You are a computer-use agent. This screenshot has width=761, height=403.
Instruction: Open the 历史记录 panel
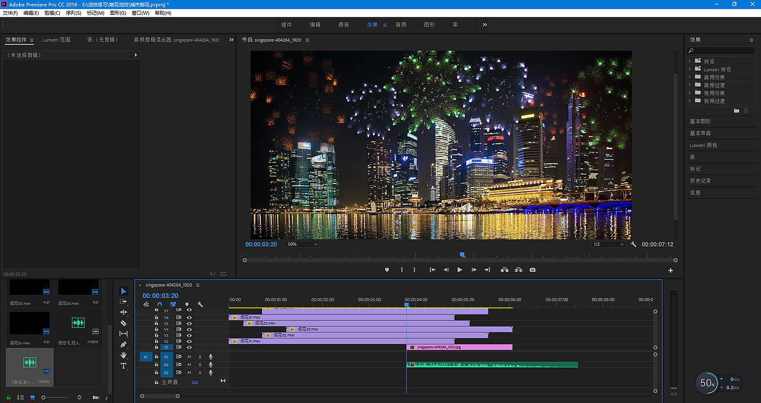click(700, 180)
